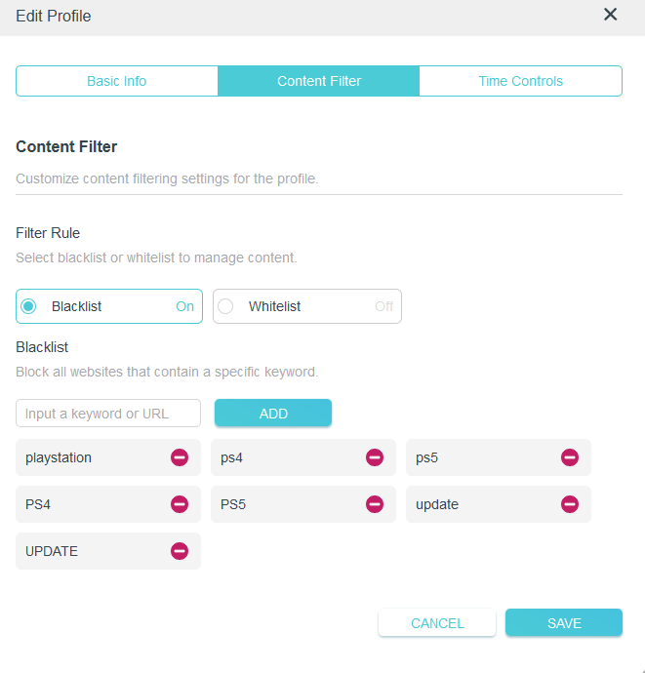Select the Blacklist radio button
645x673 pixels.
[x=28, y=306]
